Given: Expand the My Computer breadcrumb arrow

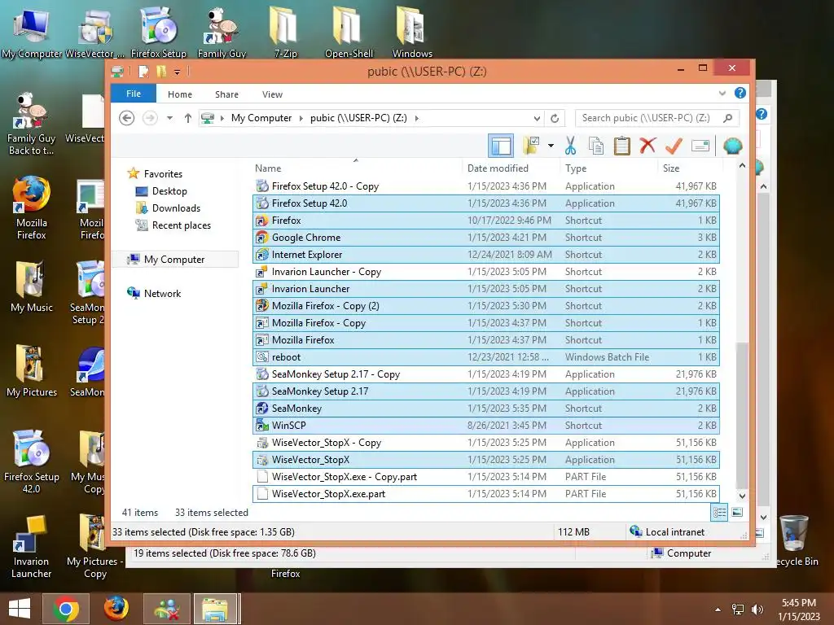Looking at the screenshot, I should 301,118.
